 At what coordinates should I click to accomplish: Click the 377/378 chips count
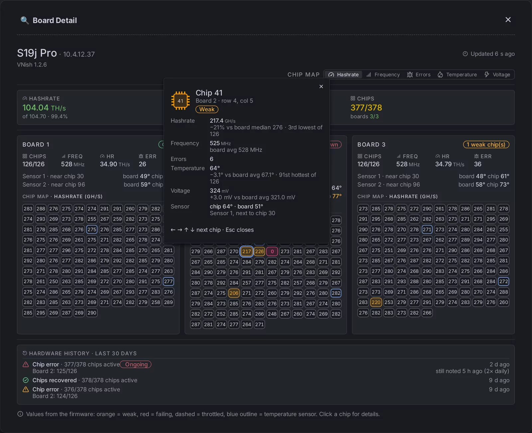(366, 108)
